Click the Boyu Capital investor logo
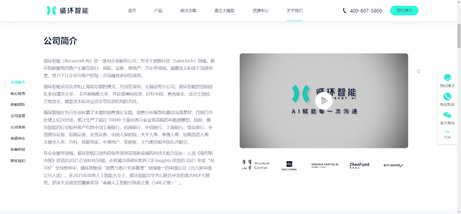 290,166
